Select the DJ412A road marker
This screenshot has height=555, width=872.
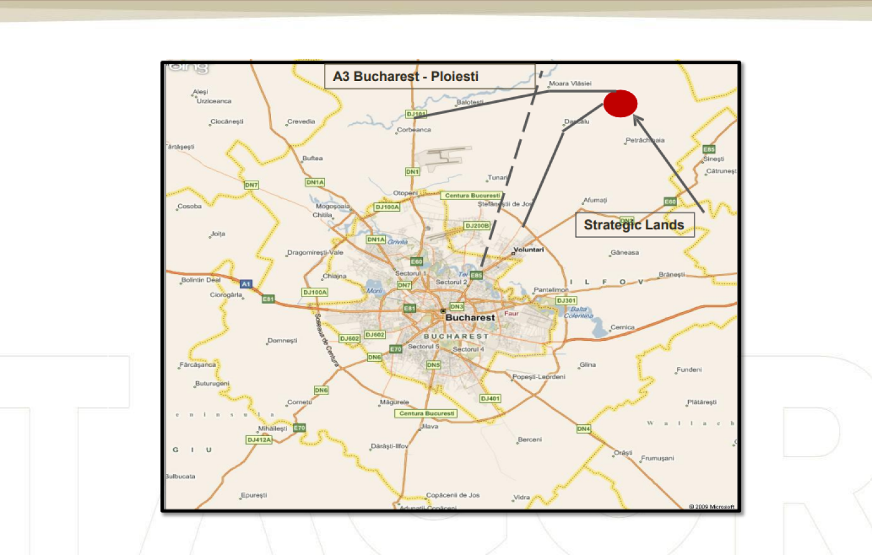[259, 440]
